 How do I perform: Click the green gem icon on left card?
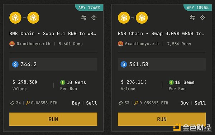click(63, 82)
